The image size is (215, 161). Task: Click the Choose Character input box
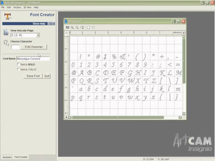tap(15, 47)
